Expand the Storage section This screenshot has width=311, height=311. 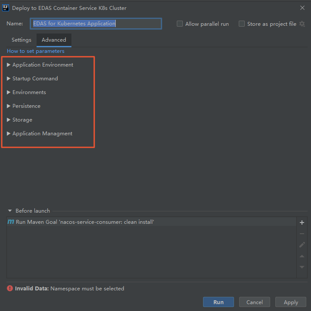9,120
